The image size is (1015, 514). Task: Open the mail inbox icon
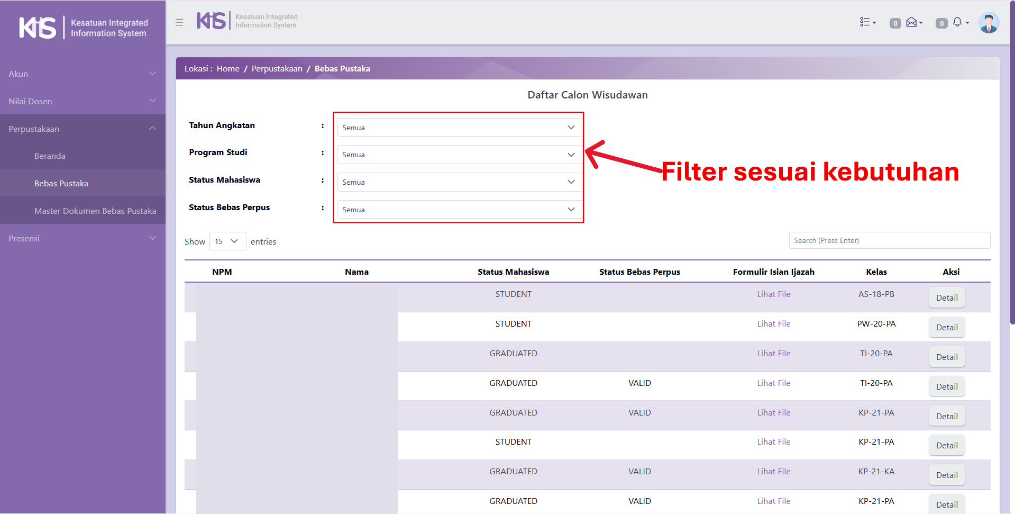(x=913, y=22)
